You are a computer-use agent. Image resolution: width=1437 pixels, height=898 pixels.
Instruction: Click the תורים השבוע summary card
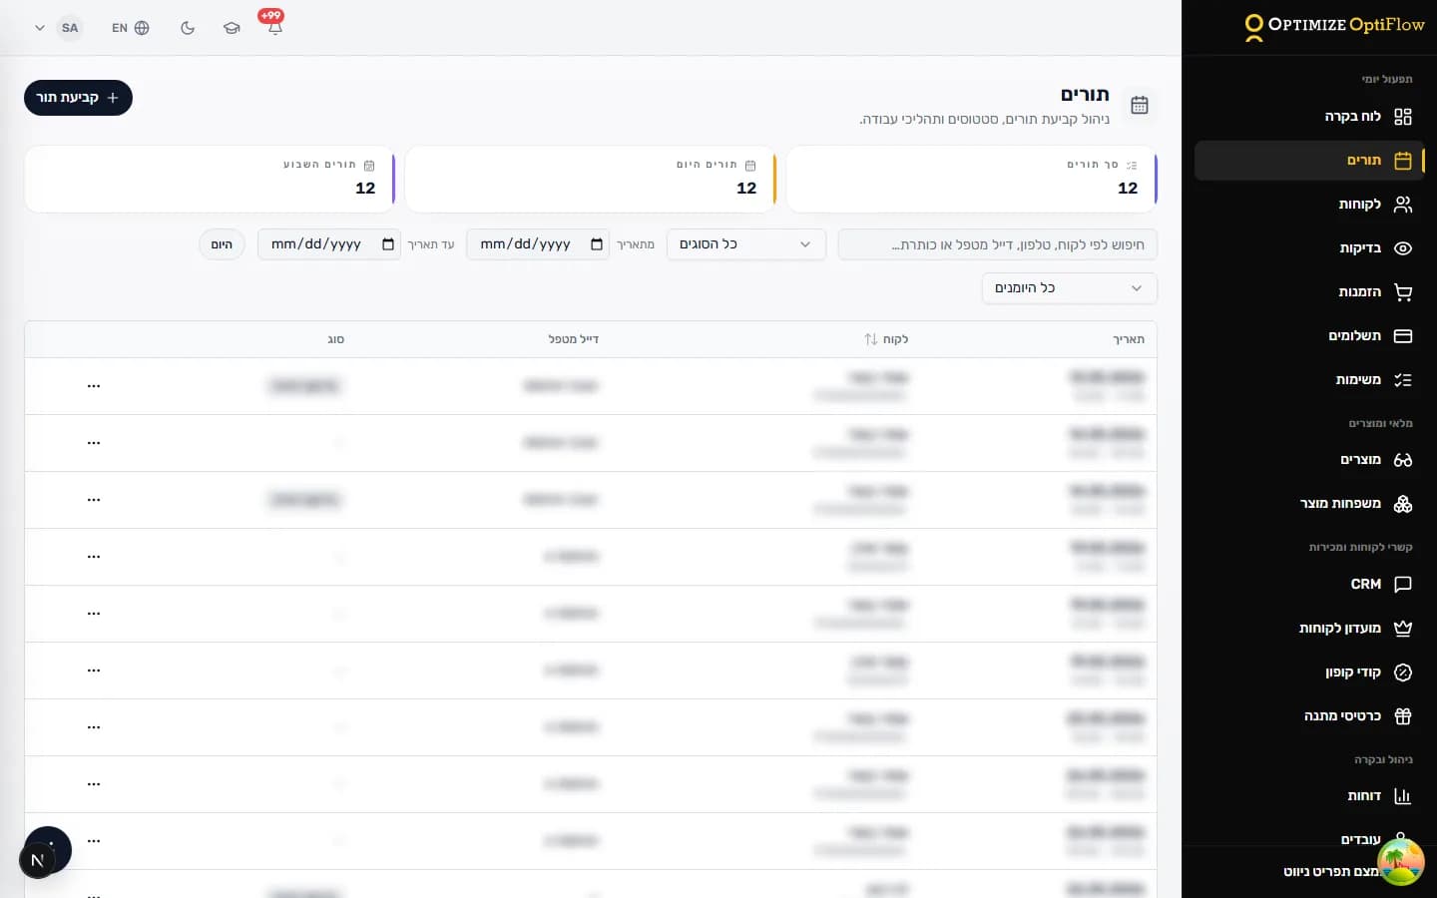[210, 180]
